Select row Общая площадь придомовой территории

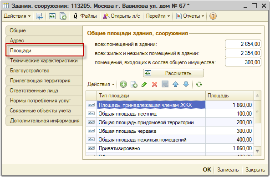[x=170, y=122]
